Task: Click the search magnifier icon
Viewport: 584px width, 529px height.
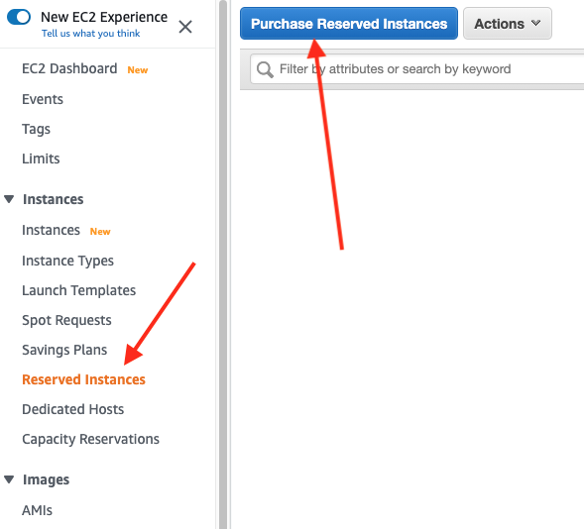Action: [x=265, y=69]
